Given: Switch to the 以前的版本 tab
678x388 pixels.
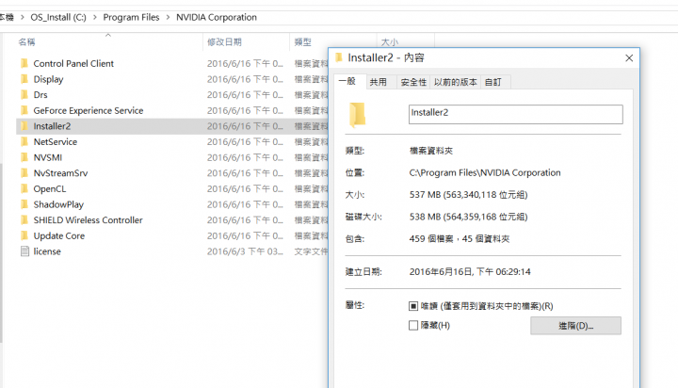Looking at the screenshot, I should pos(456,82).
